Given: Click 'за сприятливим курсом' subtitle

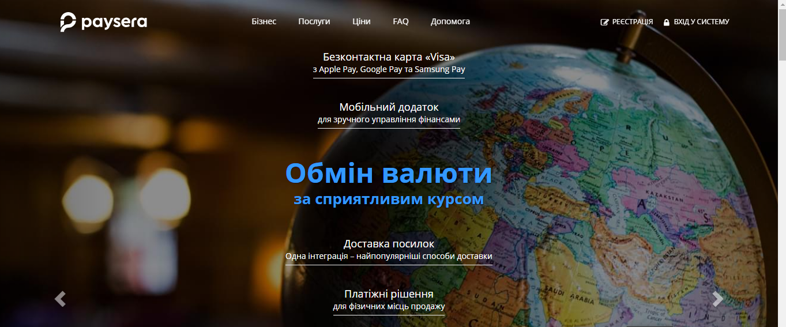Looking at the screenshot, I should [x=389, y=200].
